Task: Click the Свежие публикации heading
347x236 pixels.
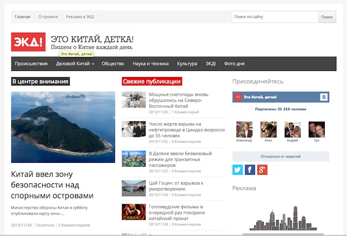Action: (152, 81)
